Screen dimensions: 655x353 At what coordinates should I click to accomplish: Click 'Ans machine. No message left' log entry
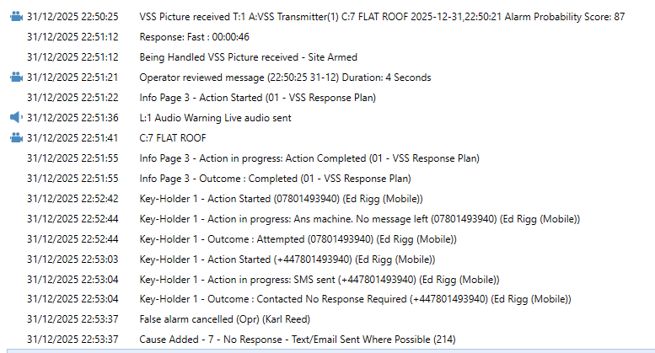[359, 218]
